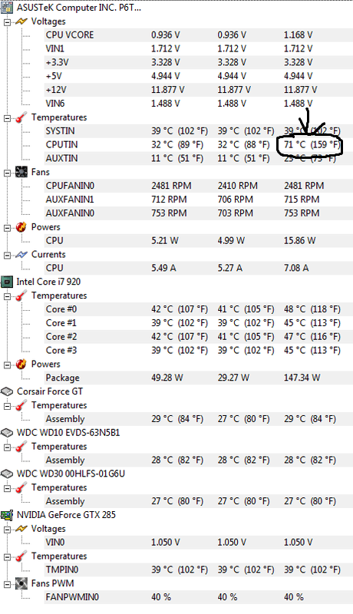Viewport: 353px width, 614px height.
Task: Click the fan icon beside Fans
Action: pos(21,172)
